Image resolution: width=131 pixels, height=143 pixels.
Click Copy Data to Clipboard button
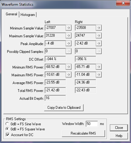(64, 108)
